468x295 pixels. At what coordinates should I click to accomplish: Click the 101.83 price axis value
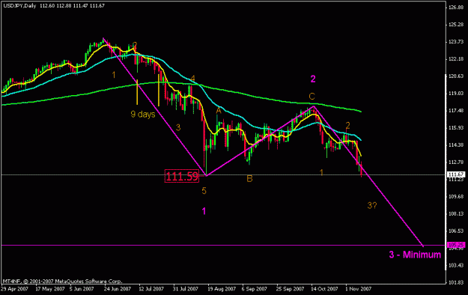tap(456, 282)
